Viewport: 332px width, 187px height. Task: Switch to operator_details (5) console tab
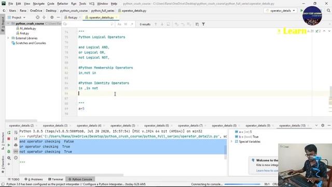tap(122, 126)
